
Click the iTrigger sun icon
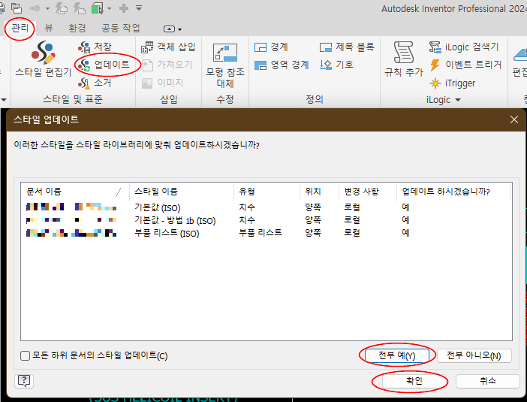pyautogui.click(x=435, y=83)
